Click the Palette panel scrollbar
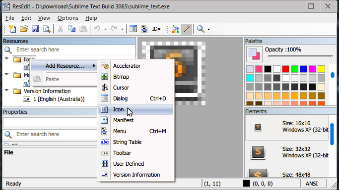Image resolution: width=339 pixels, height=190 pixels. click(x=333, y=75)
